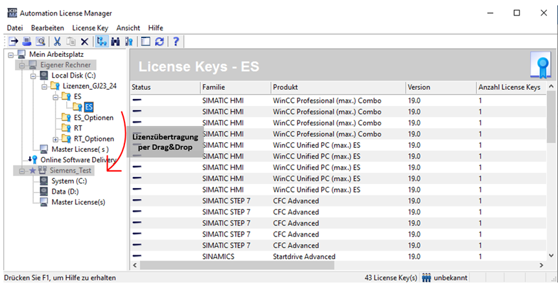
Task: Collapse the Local Disk (C:) node
Action: [x=33, y=76]
